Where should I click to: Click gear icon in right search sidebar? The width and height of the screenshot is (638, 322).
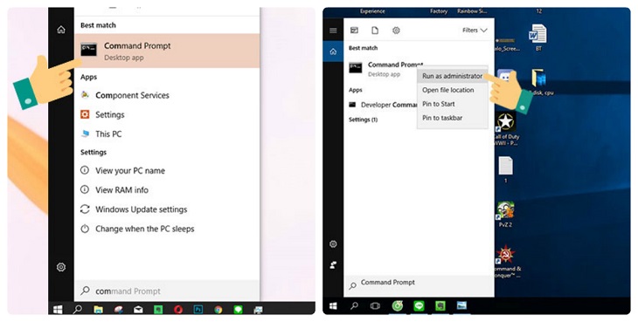point(333,244)
